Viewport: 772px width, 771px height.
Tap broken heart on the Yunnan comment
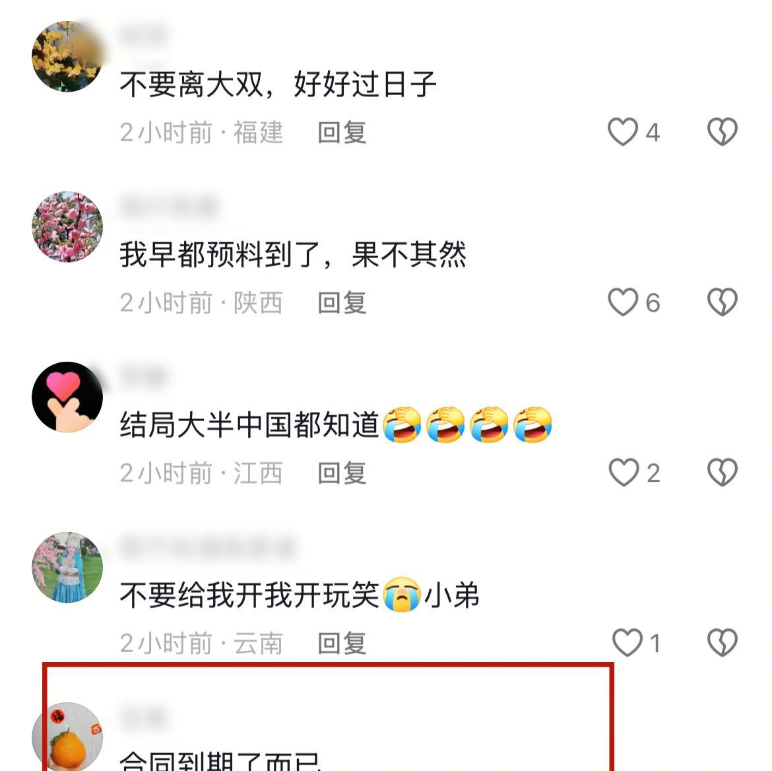point(723,642)
